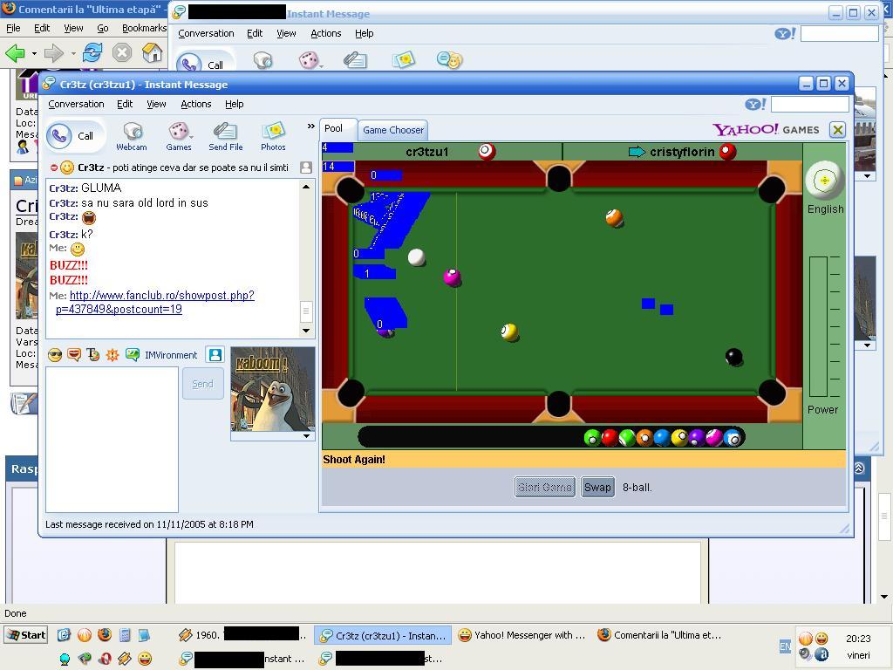Click the black 8-ball on table
Image resolution: width=893 pixels, height=670 pixels.
(x=733, y=357)
